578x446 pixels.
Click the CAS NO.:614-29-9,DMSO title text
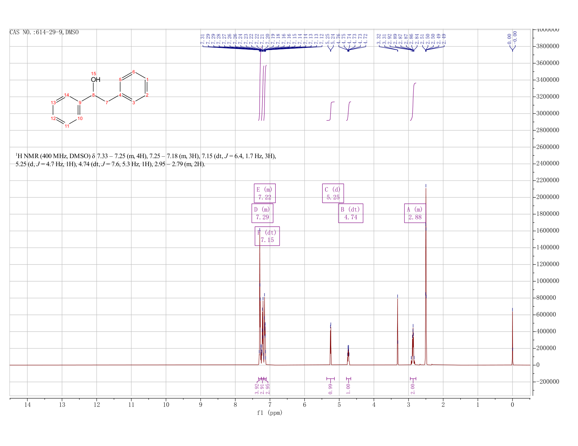coord(44,32)
